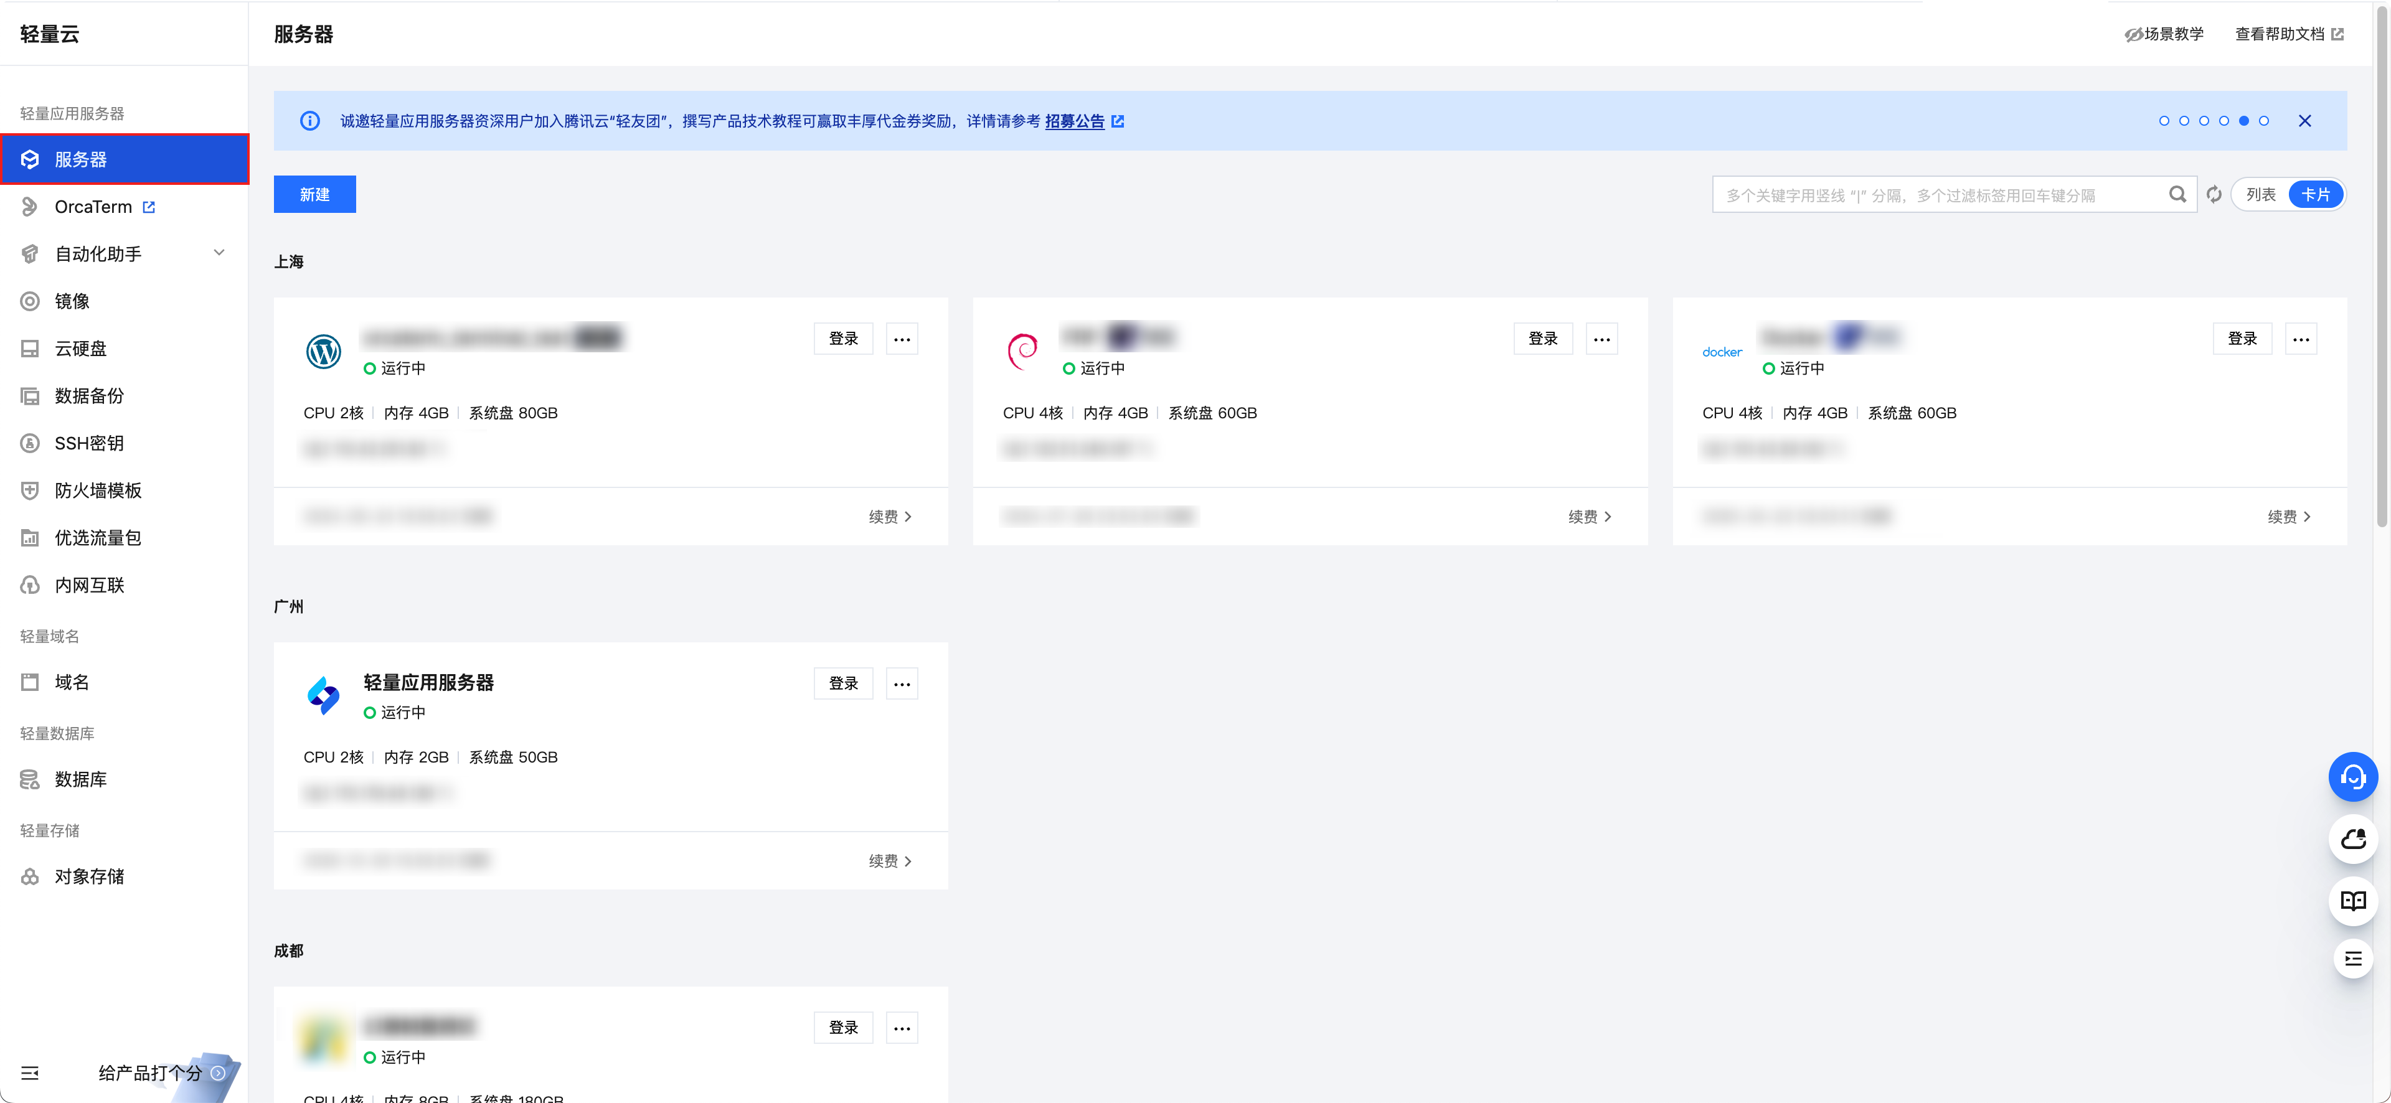This screenshot has width=2391, height=1103.
Task: Open more options on the WordPress server card
Action: (901, 339)
